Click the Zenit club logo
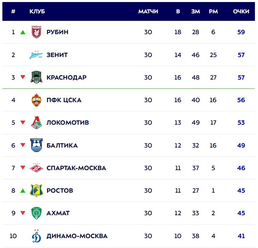The height and width of the screenshot is (248, 258). coord(36,55)
